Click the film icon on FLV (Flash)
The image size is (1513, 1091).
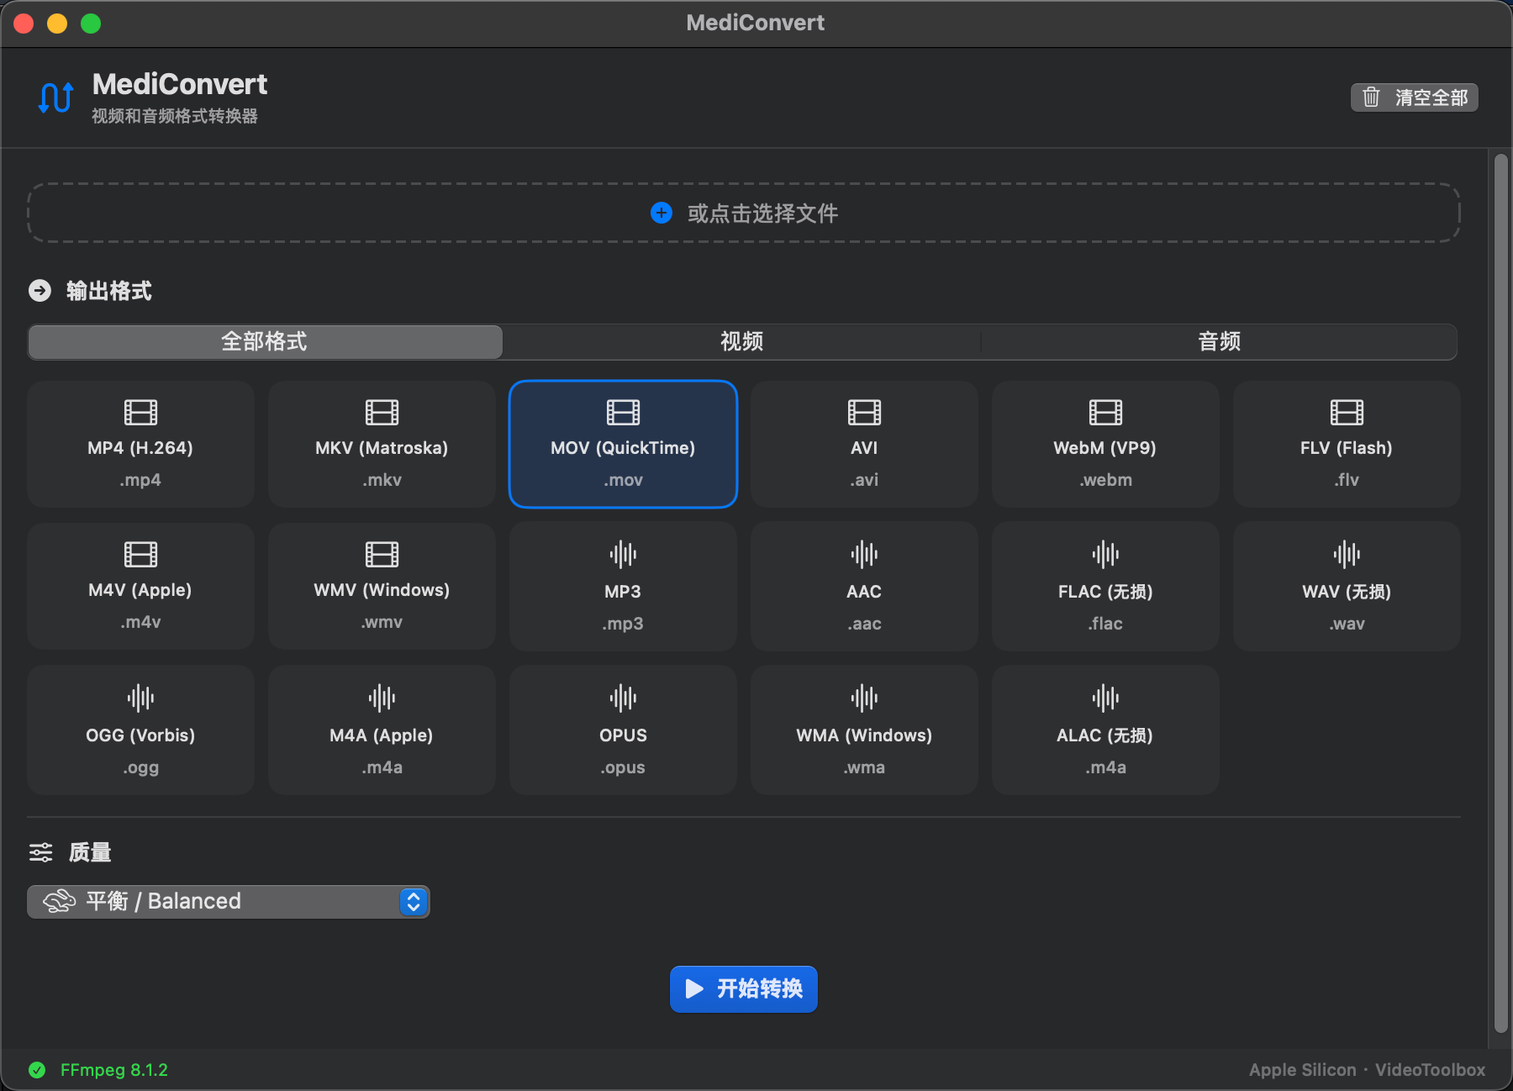[1347, 412]
